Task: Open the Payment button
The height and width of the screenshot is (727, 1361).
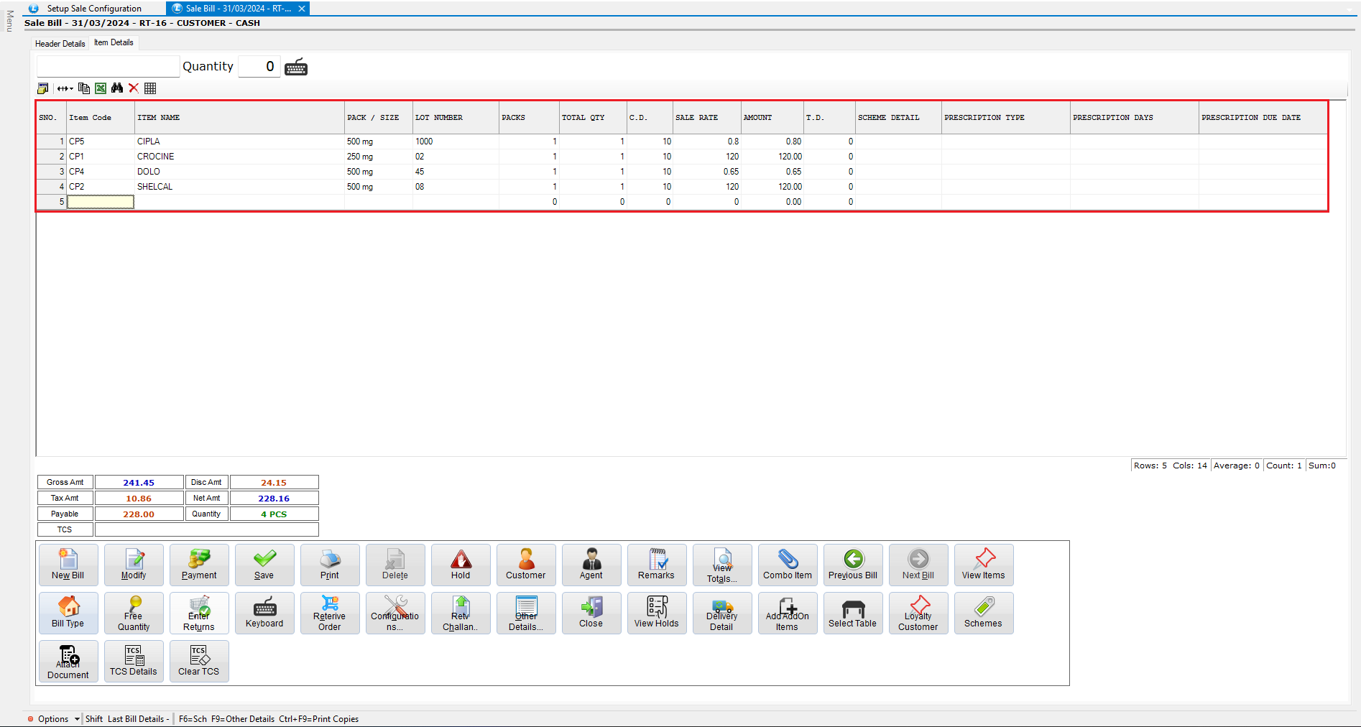Action: click(199, 565)
